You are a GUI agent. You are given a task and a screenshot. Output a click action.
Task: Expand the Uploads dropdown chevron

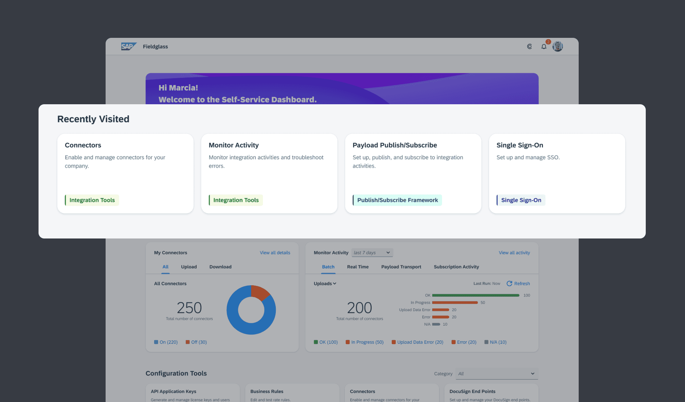(x=335, y=283)
